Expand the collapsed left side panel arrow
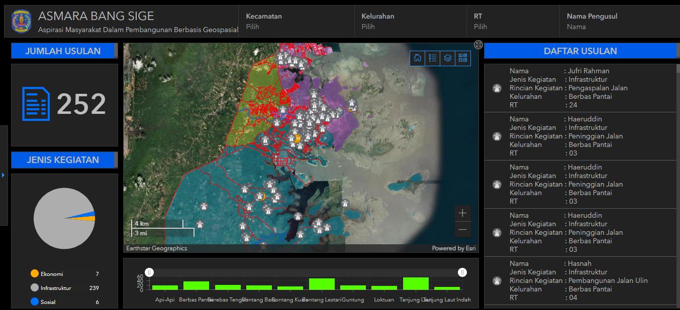Screen dimensions: 680x310 tap(4, 175)
